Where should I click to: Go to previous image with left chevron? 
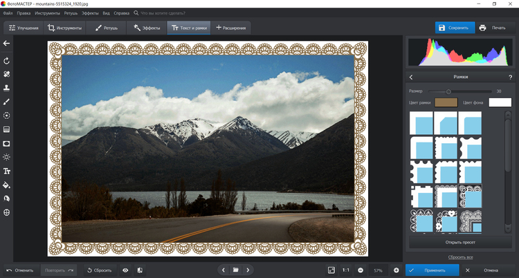(223, 270)
